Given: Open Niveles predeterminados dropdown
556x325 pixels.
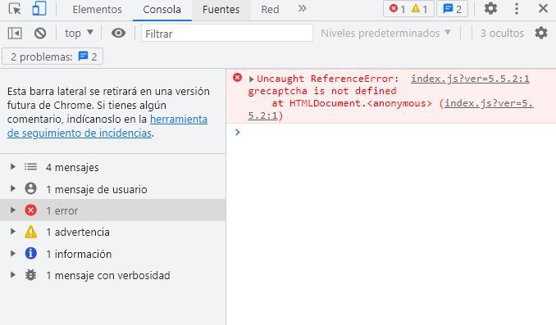Looking at the screenshot, I should pyautogui.click(x=385, y=33).
